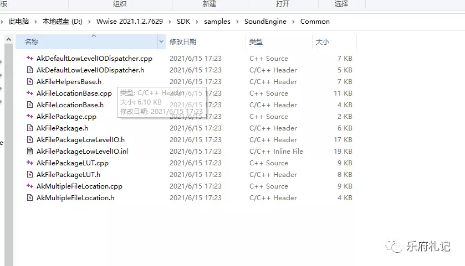
Task: Select file AkFileHelpersBase.h
Action: pyautogui.click(x=69, y=82)
